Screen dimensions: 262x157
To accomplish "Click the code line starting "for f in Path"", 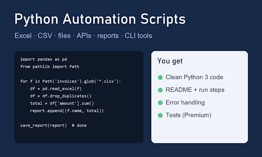I will pos(71,81).
